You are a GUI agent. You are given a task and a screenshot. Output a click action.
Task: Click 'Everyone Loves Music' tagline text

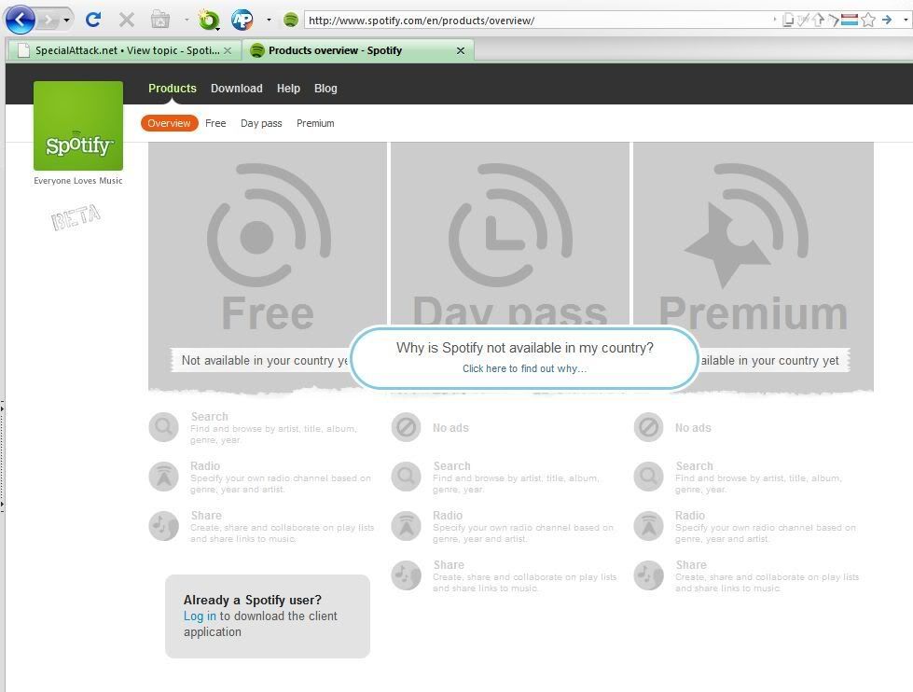(x=78, y=181)
